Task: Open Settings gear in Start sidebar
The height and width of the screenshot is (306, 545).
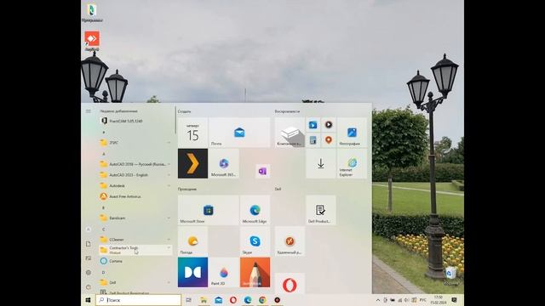Action: click(x=89, y=273)
